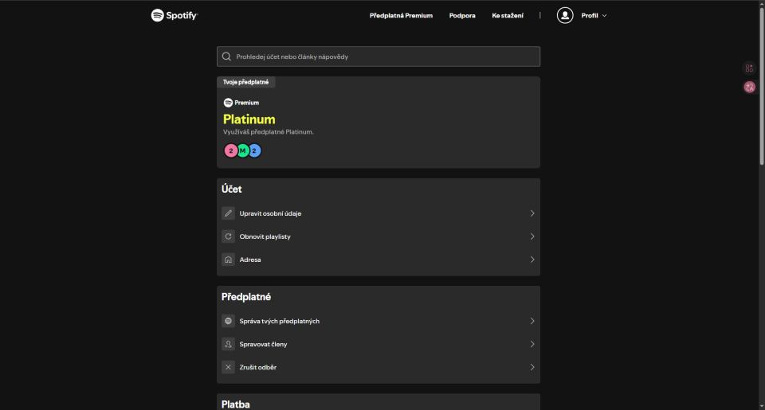Select Zrušit odběr
765x410 pixels.
pyautogui.click(x=378, y=367)
